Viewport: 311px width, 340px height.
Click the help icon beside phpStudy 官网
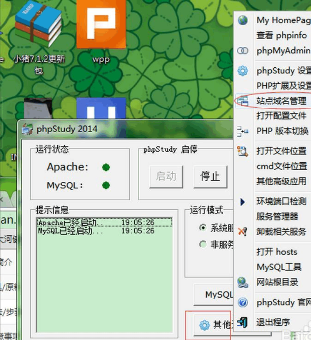(x=242, y=302)
